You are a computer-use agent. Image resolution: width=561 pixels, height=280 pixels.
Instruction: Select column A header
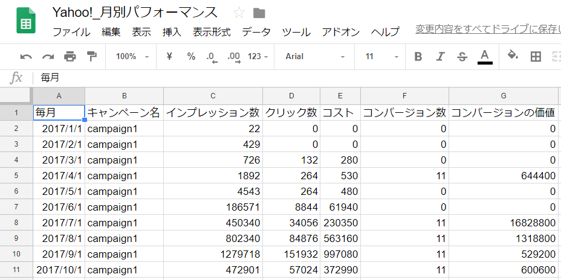point(59,96)
